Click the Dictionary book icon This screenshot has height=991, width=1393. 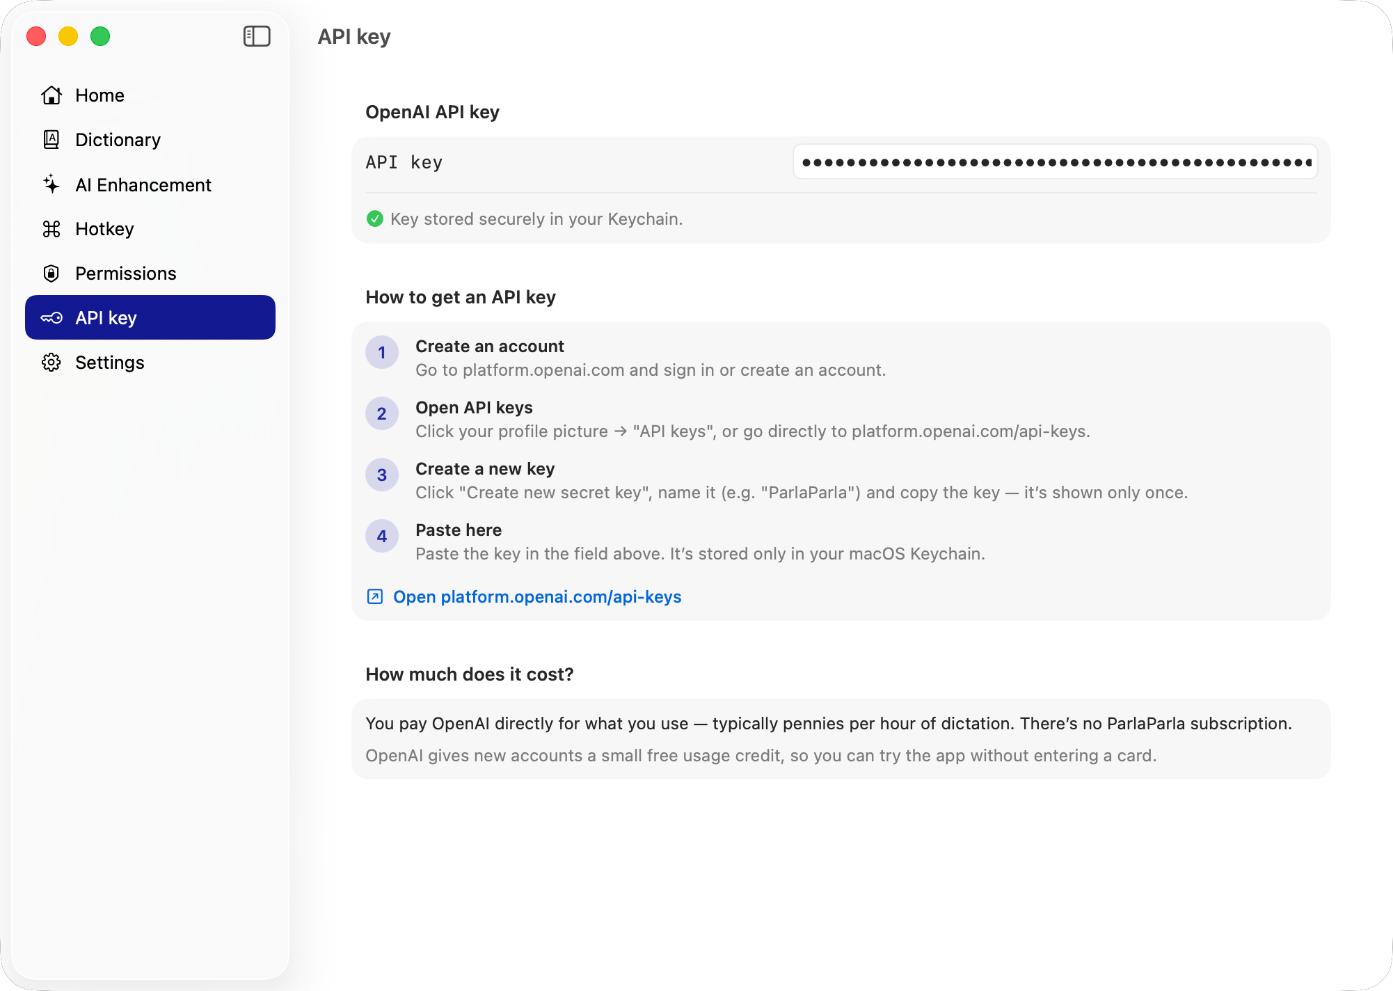(x=52, y=140)
